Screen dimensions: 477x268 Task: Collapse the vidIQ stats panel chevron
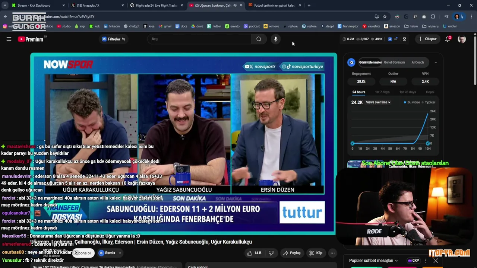click(x=436, y=63)
